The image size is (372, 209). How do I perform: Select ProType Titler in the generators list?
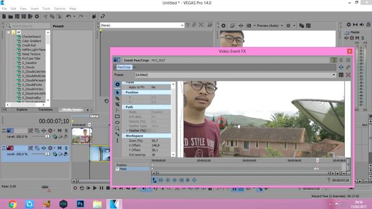click(31, 59)
